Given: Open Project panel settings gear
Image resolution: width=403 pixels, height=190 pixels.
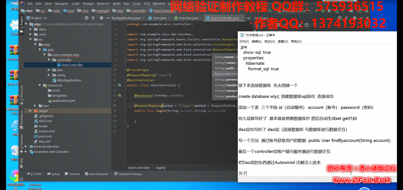Looking at the screenshot, I should pos(102,18).
